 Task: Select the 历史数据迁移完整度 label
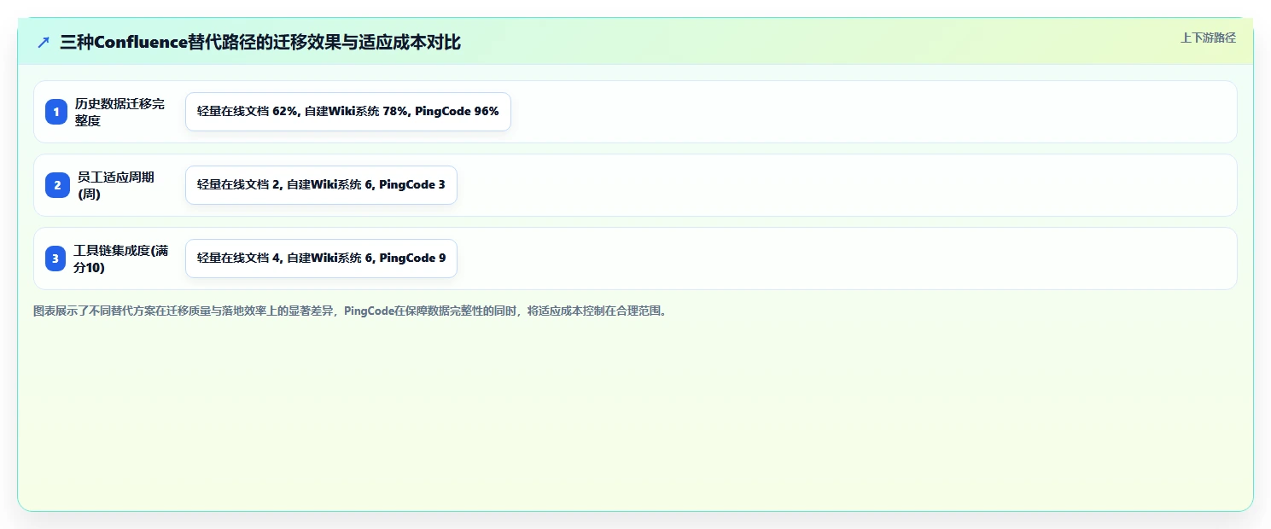pyautogui.click(x=120, y=112)
